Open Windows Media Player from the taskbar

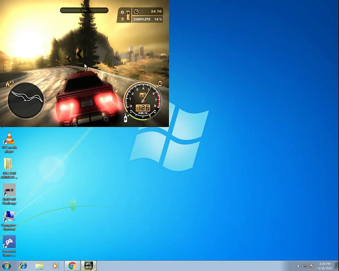pyautogui.click(x=55, y=266)
